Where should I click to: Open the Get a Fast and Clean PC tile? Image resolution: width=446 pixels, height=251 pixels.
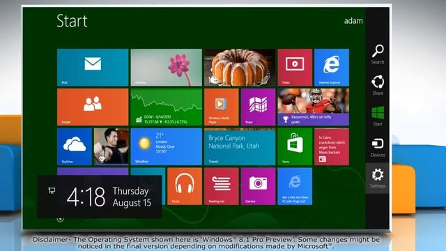[295, 186]
